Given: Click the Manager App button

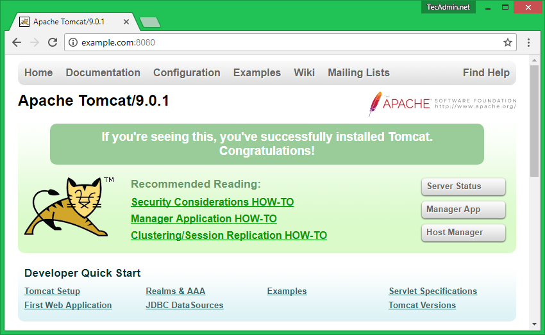Looking at the screenshot, I should pos(464,209).
